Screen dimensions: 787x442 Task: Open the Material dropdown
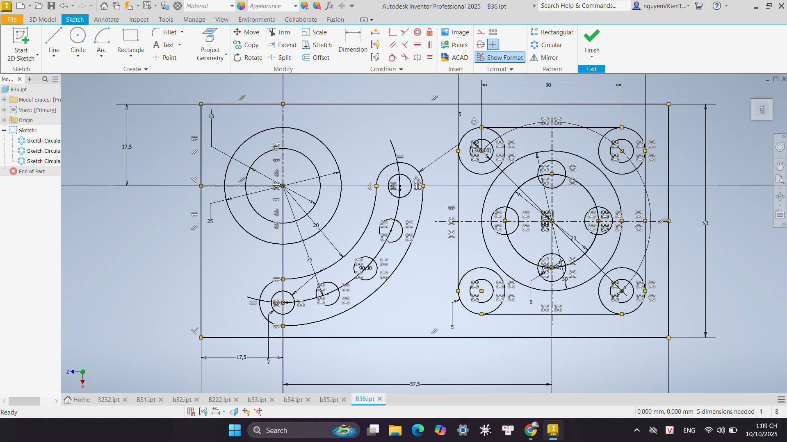pos(232,6)
